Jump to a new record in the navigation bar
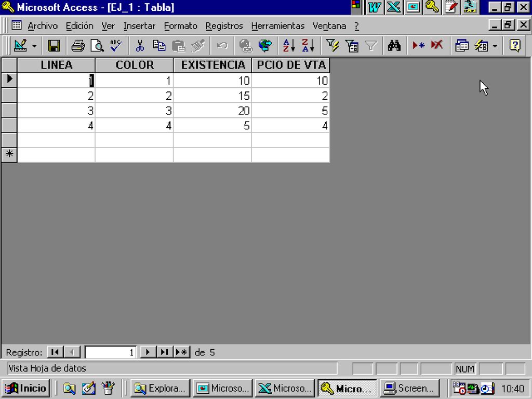Screen dimensions: 532x399 click(182, 352)
